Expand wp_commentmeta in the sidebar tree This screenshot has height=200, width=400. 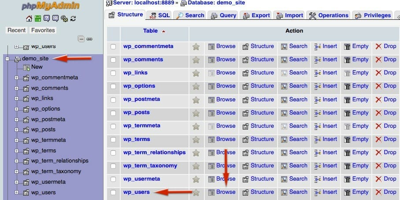coord(17,78)
